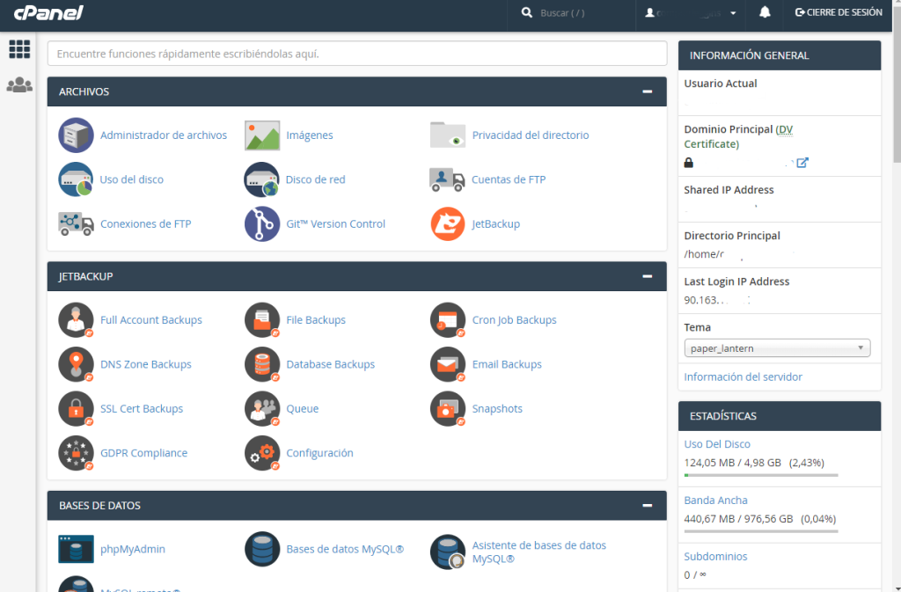Open the Administrador de archivos icon
901x592 pixels.
[x=76, y=135]
